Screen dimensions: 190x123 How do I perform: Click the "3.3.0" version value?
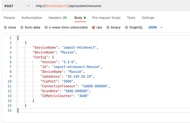tap(68, 62)
